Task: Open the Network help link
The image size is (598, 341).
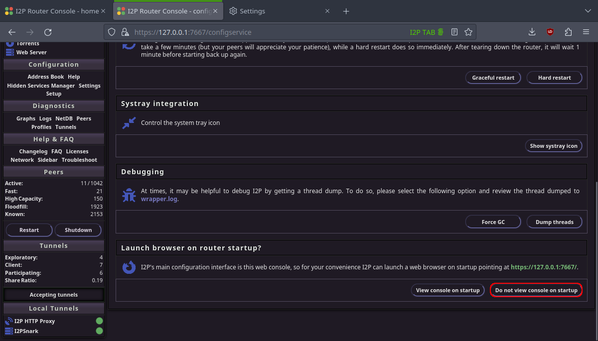Action: pyautogui.click(x=22, y=160)
